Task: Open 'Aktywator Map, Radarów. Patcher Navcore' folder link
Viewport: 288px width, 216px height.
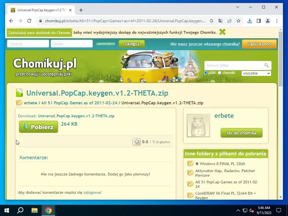Action: coord(225,173)
